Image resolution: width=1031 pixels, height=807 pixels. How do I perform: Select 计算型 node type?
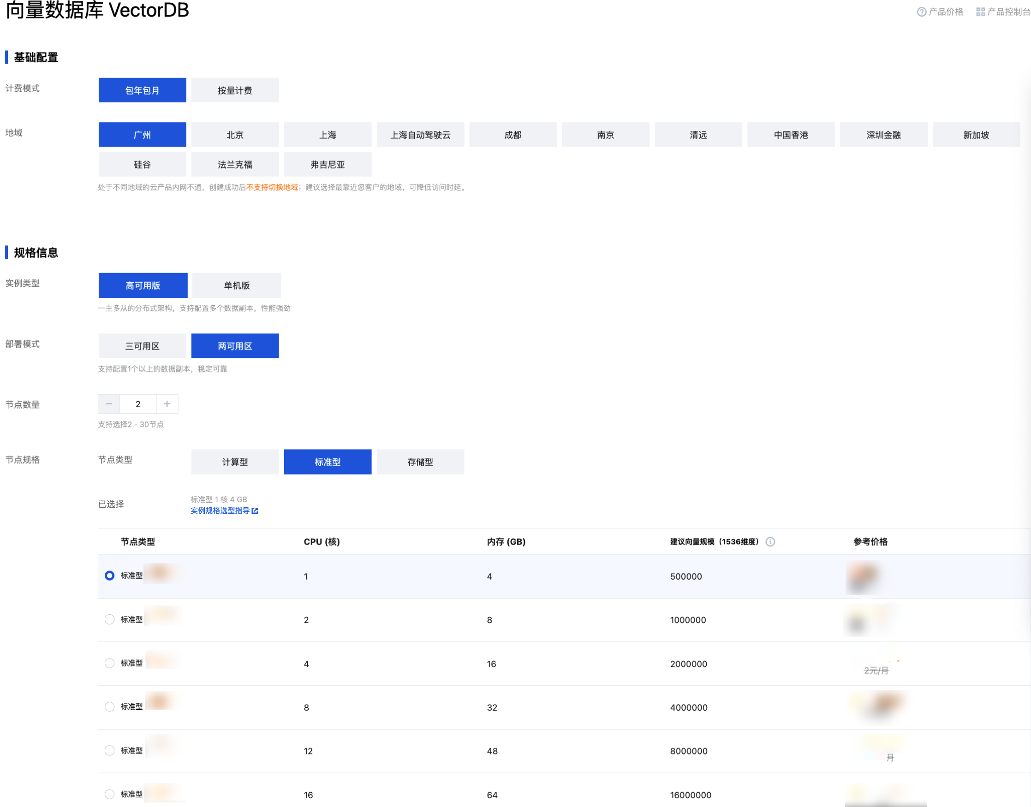[x=235, y=462]
